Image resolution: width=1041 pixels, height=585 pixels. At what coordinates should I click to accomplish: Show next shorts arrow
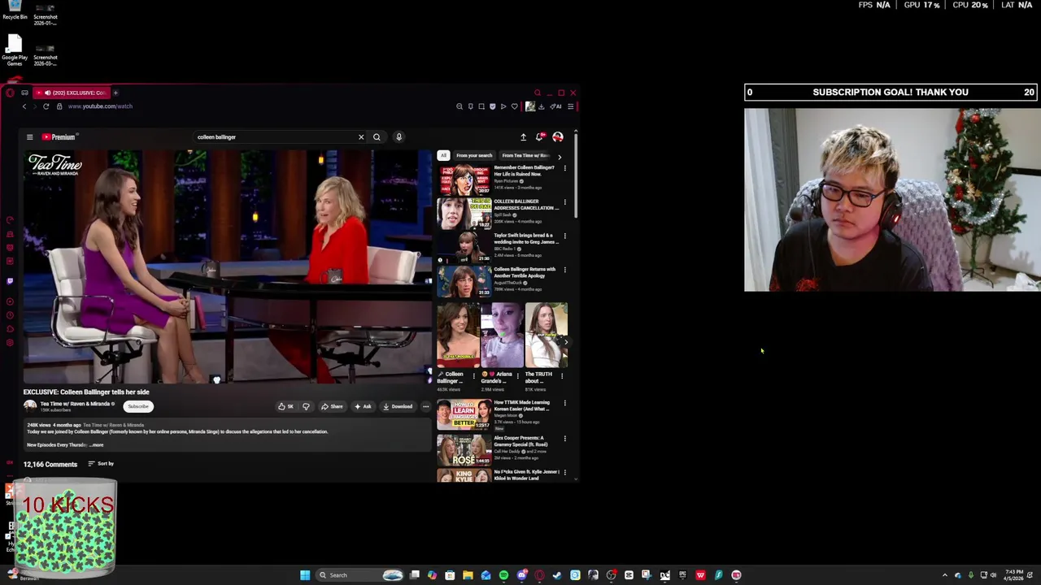566,341
